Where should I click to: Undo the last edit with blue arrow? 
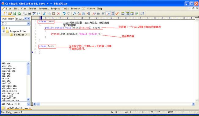pos(64,13)
